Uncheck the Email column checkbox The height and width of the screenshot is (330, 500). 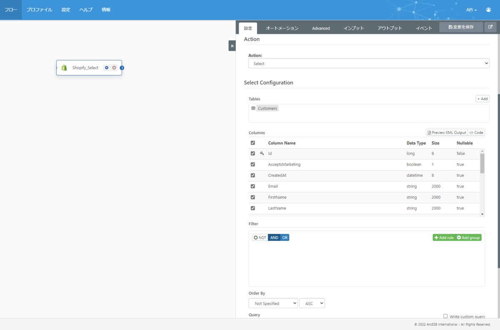[x=253, y=186]
